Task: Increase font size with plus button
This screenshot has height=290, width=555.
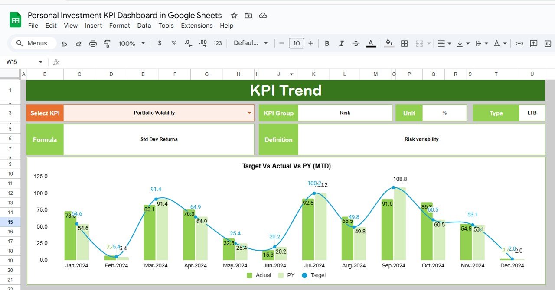Action: (311, 43)
